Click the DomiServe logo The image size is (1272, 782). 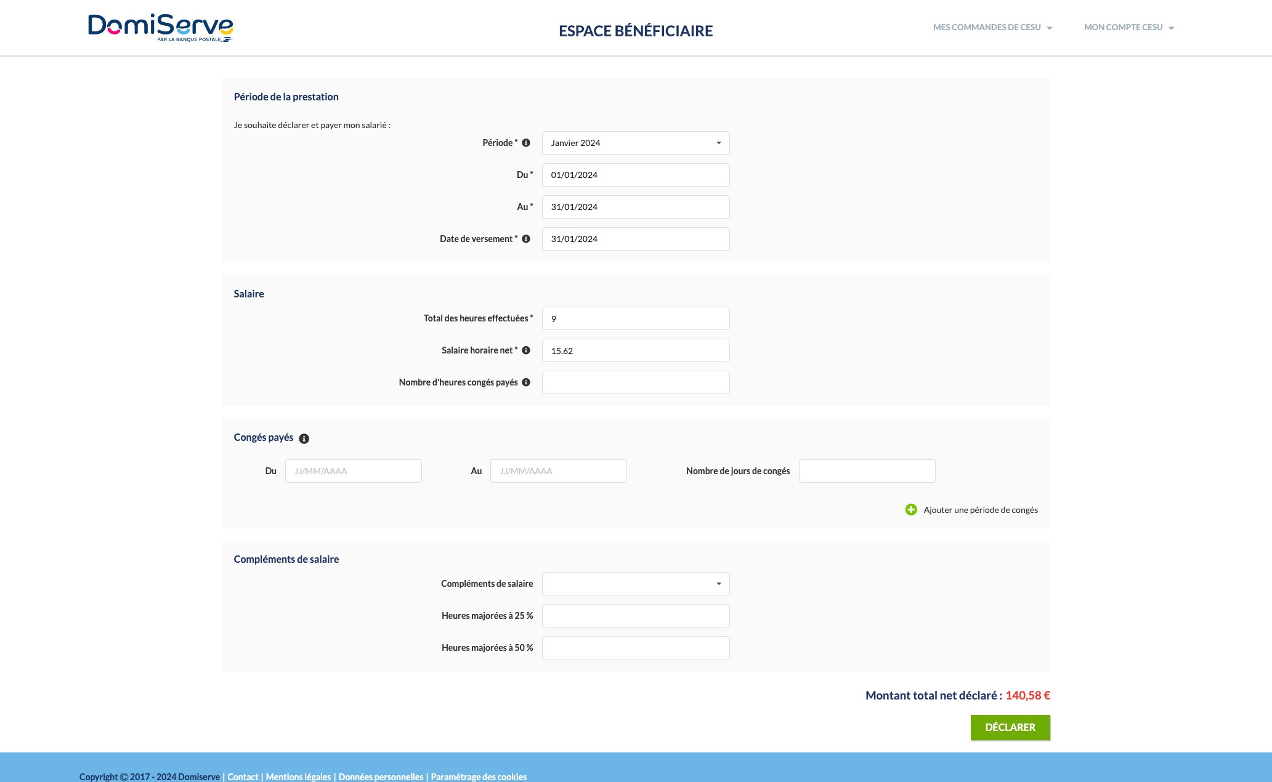160,28
